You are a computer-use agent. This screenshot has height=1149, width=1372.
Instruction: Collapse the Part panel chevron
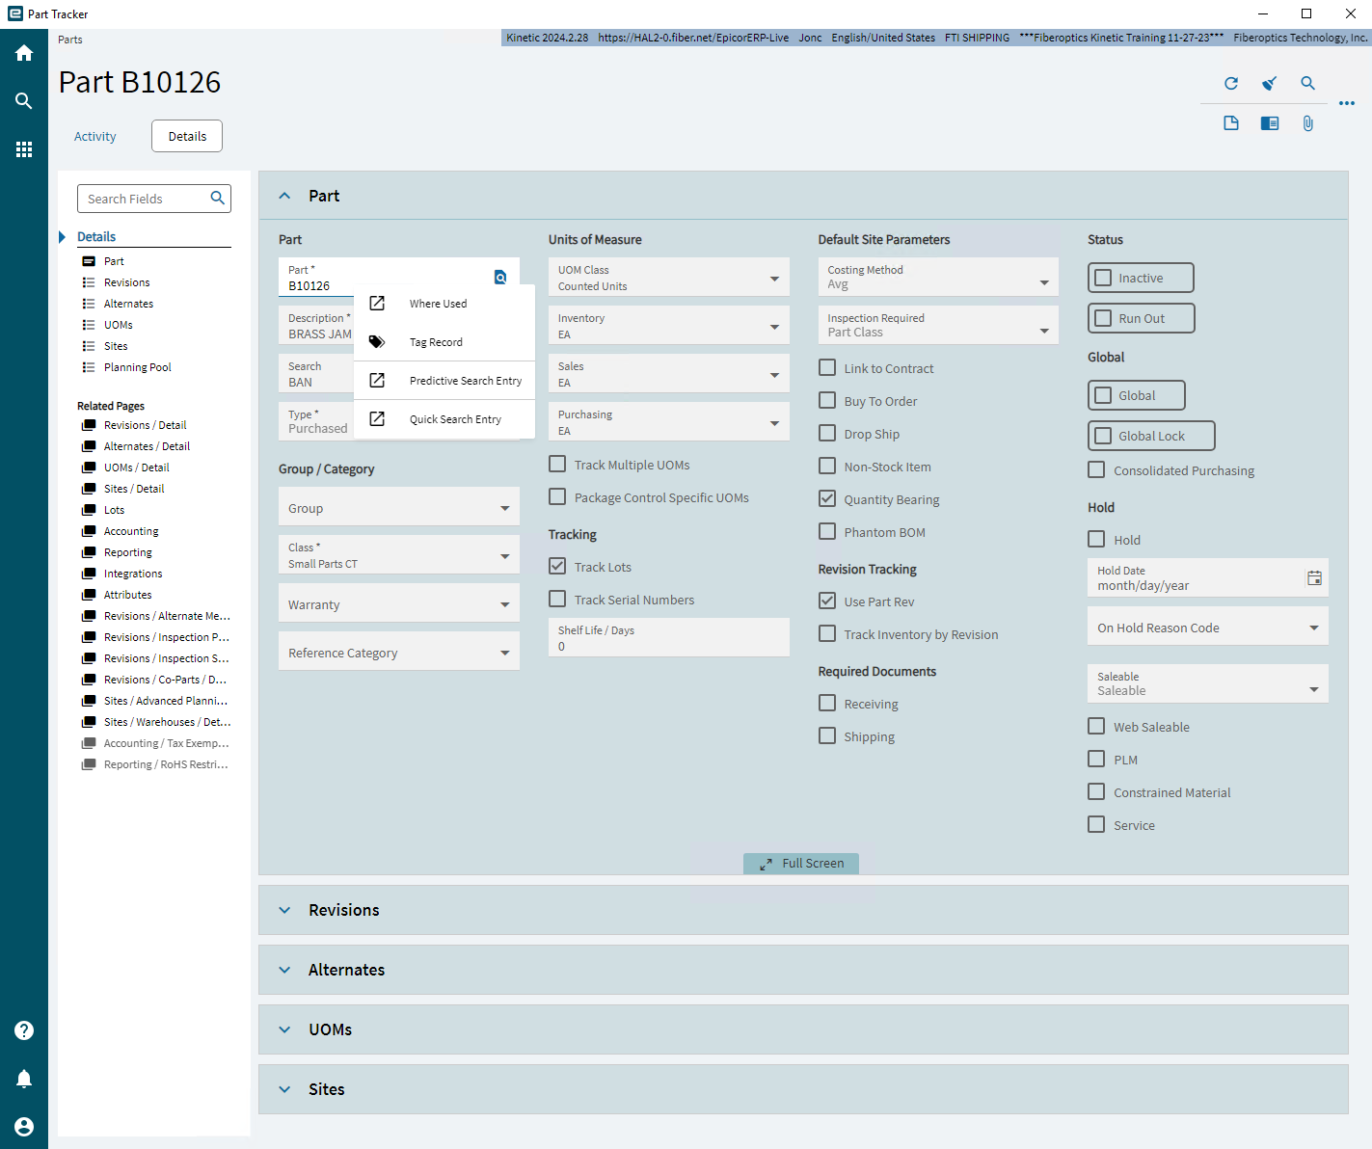tap(284, 196)
